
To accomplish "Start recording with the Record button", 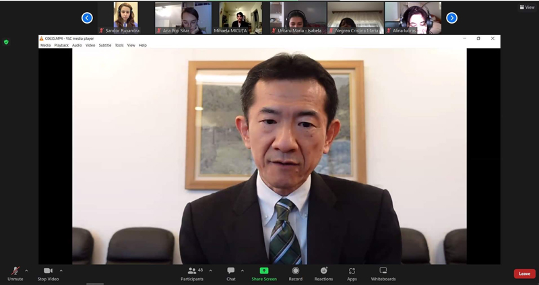I will tap(296, 274).
